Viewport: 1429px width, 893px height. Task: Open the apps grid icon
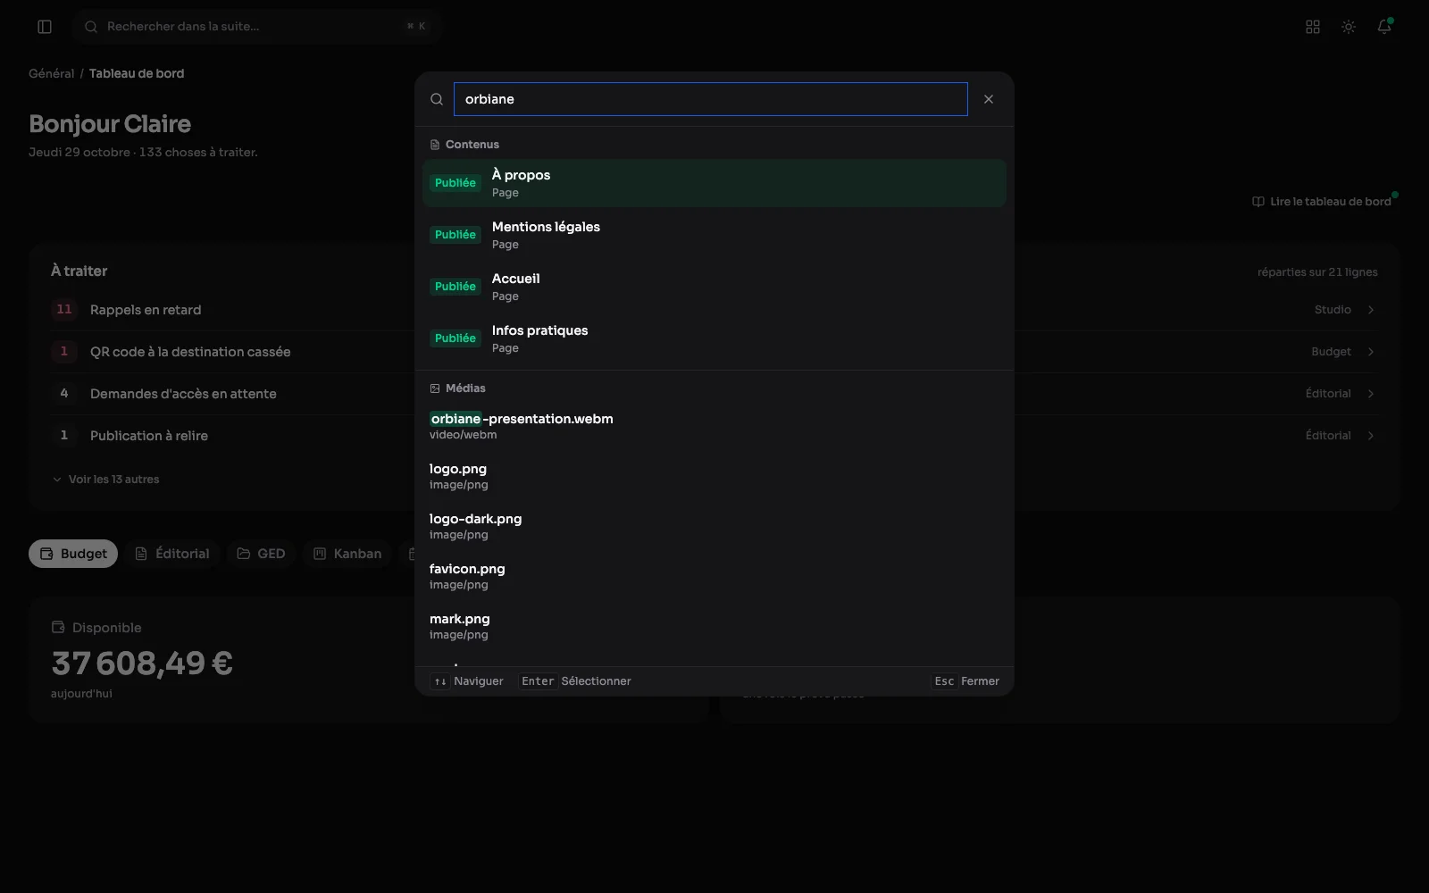coord(1313,27)
